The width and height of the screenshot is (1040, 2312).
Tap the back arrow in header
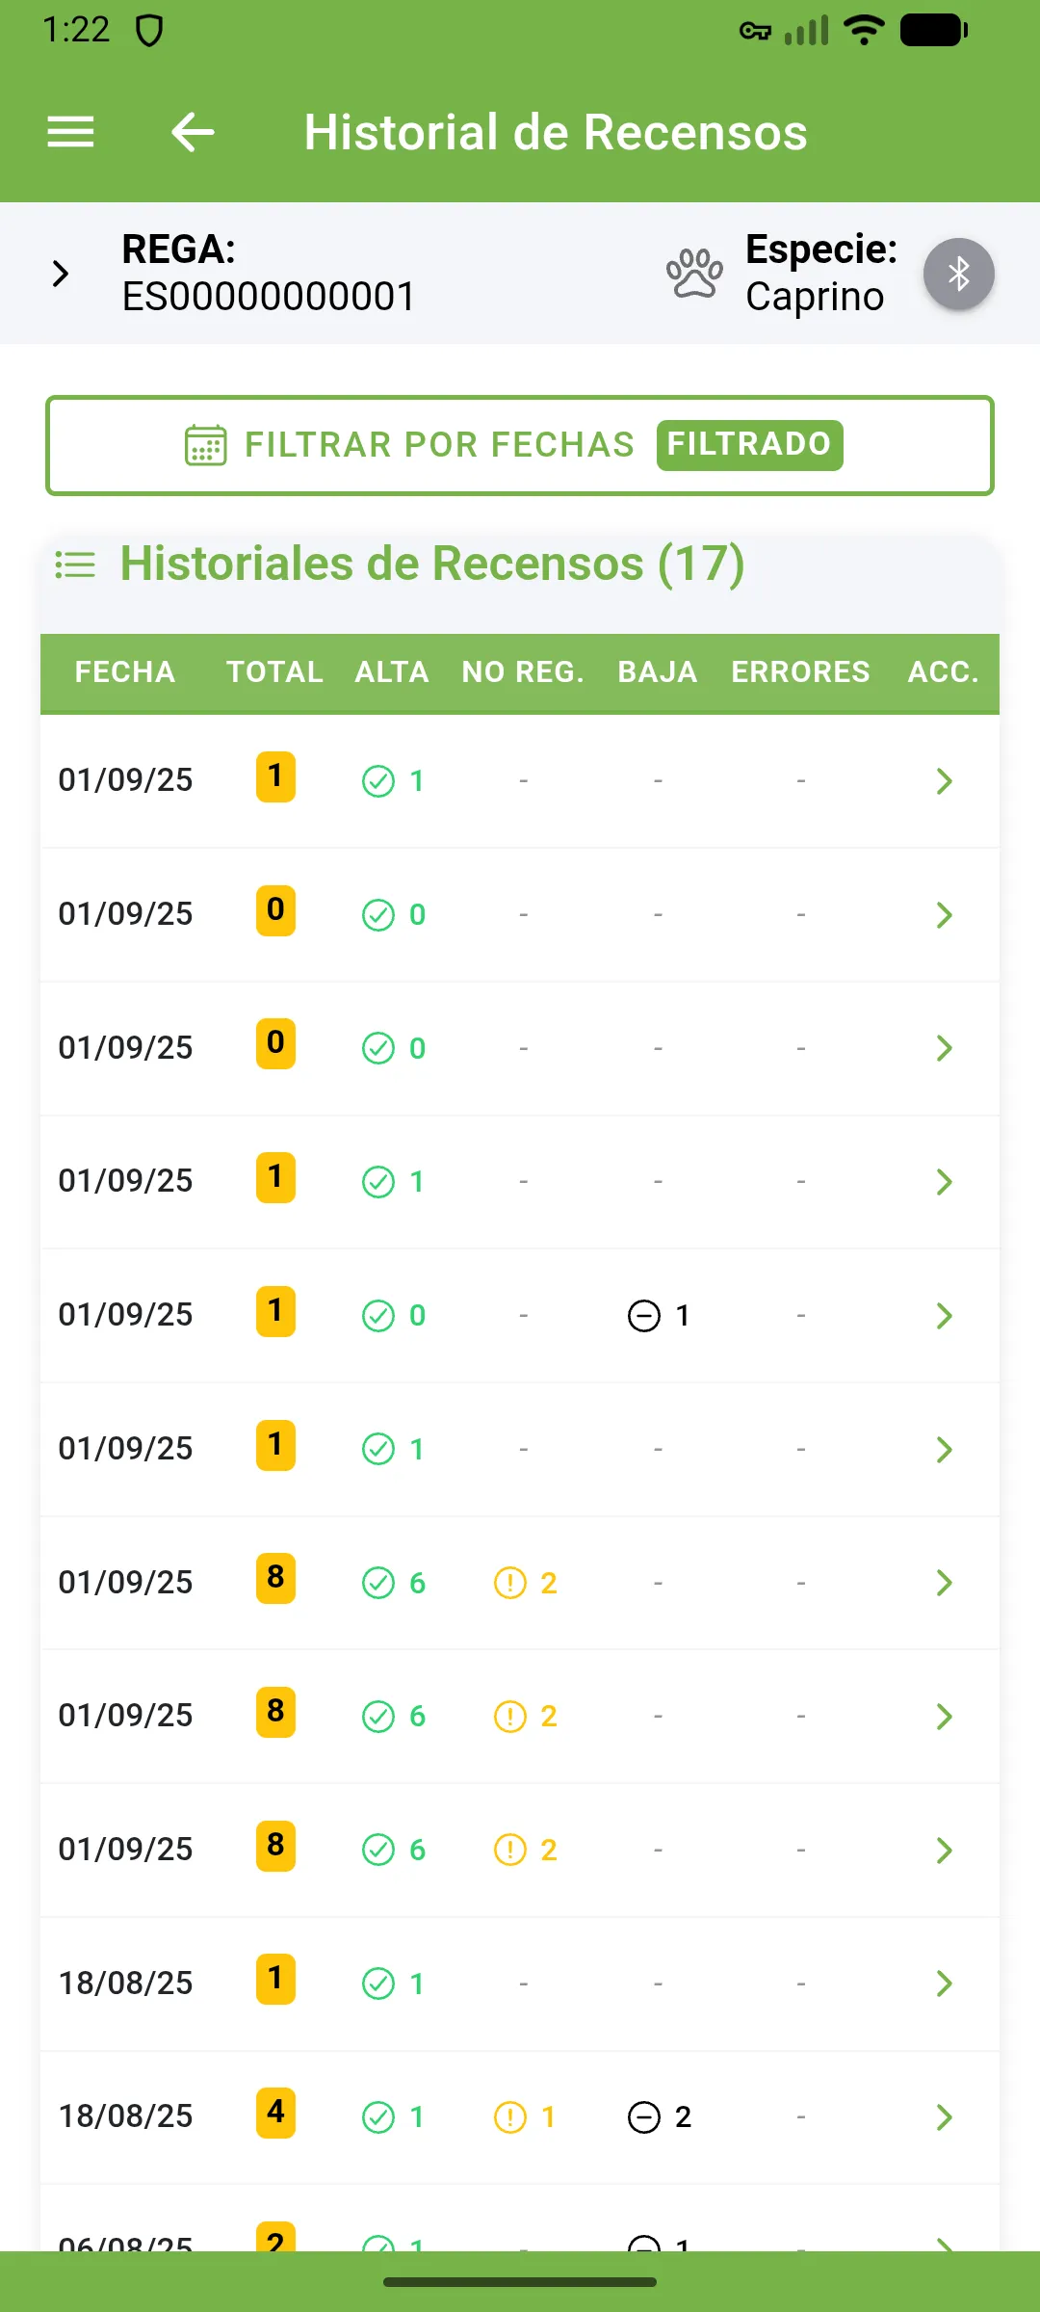point(193,132)
